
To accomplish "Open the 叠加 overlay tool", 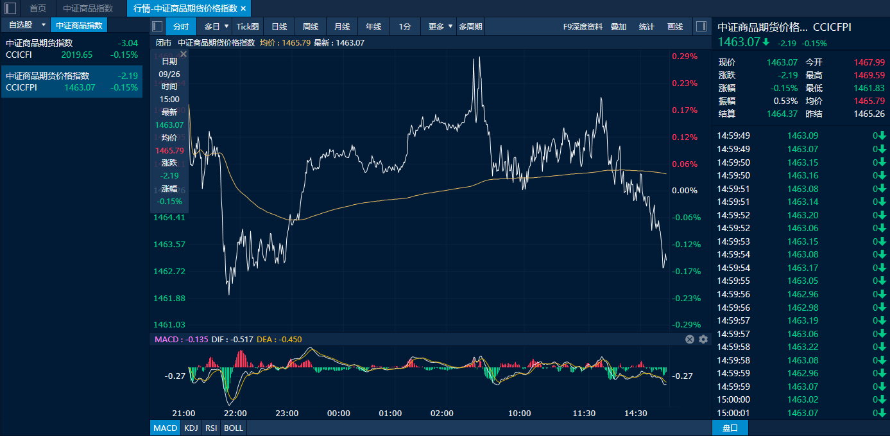I will point(619,26).
